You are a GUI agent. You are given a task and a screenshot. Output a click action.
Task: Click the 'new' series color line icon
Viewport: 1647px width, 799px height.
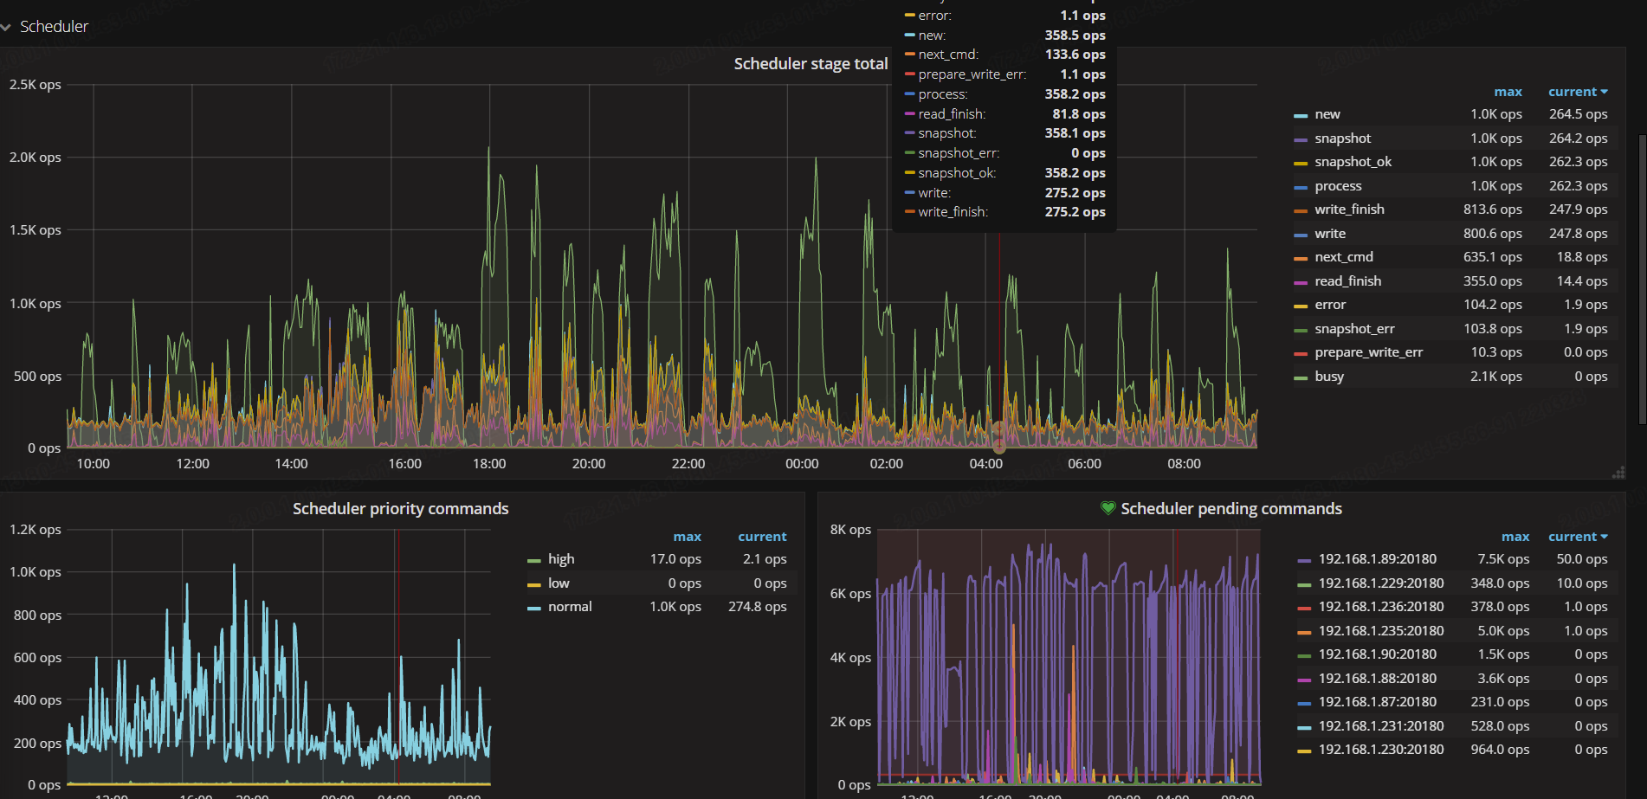point(1300,115)
